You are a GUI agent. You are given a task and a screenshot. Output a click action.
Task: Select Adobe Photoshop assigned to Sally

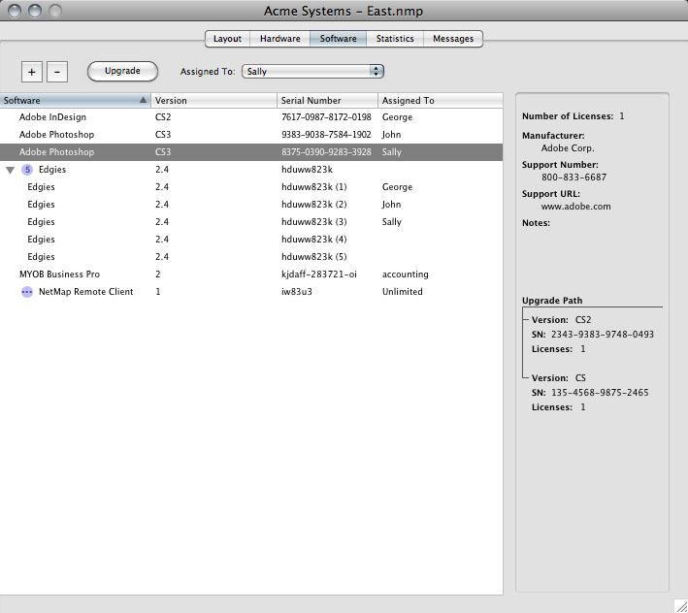click(x=251, y=152)
